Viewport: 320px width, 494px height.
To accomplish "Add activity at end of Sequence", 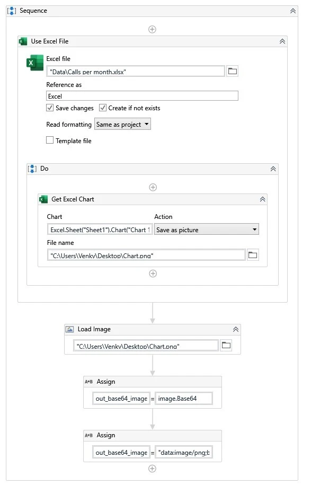I will 152,469.
